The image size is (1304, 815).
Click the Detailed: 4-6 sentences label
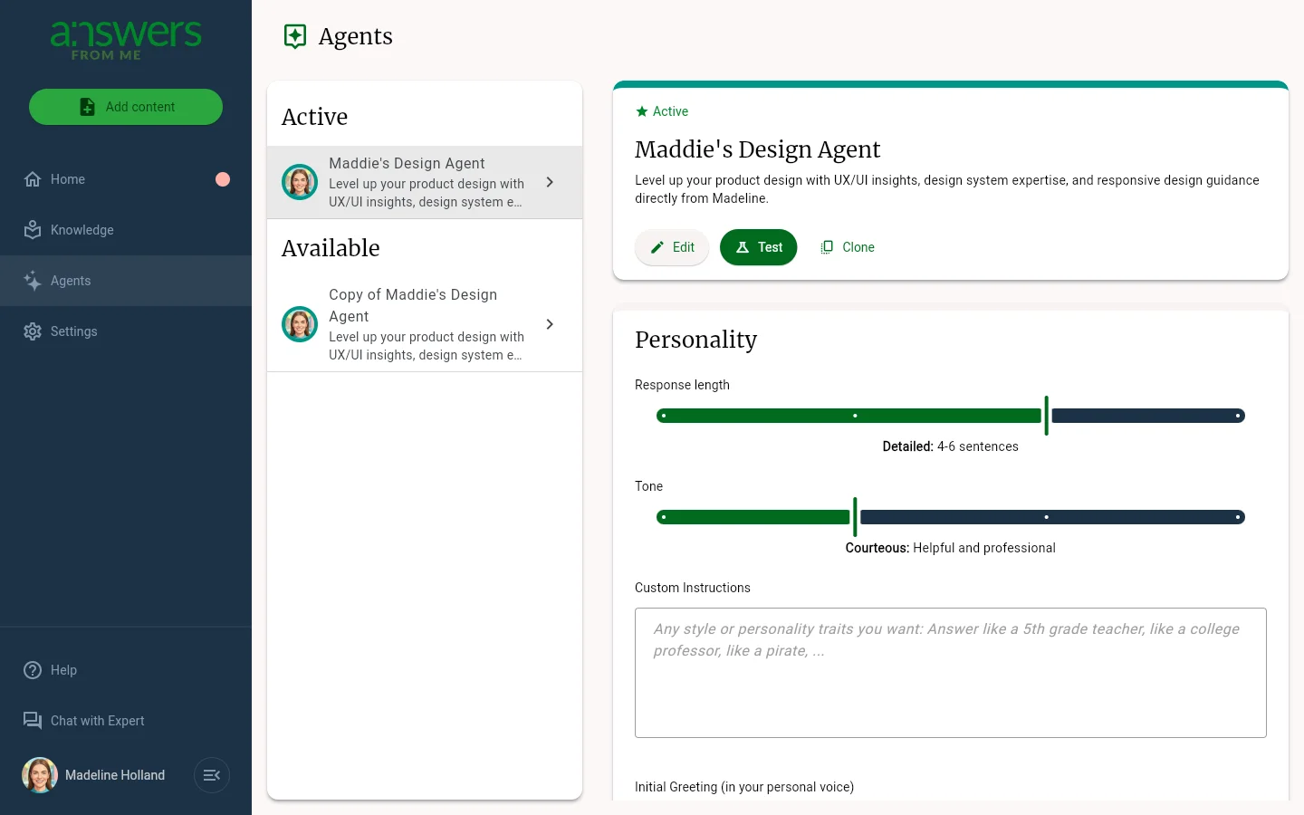951,446
